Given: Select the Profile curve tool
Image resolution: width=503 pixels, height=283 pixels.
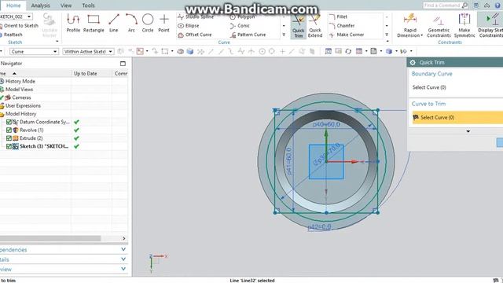Looking at the screenshot, I should 73,23.
